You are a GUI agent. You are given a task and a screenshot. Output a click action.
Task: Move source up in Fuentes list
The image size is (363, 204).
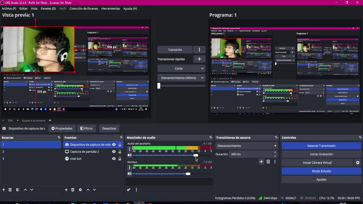coord(88,190)
